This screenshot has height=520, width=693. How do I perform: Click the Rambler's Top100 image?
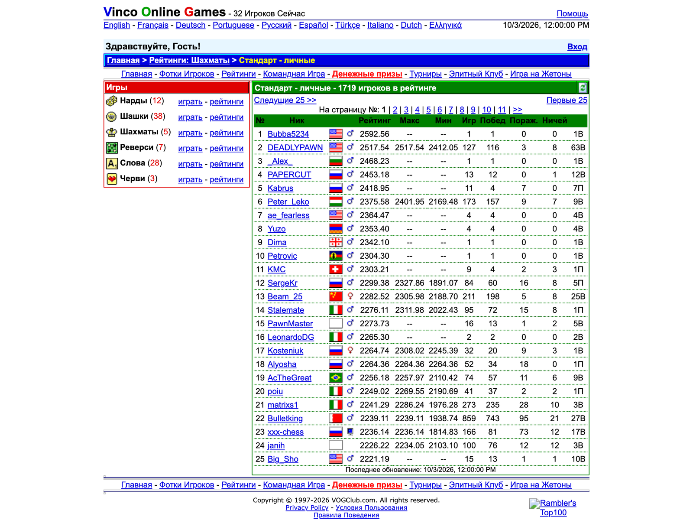[x=553, y=508]
